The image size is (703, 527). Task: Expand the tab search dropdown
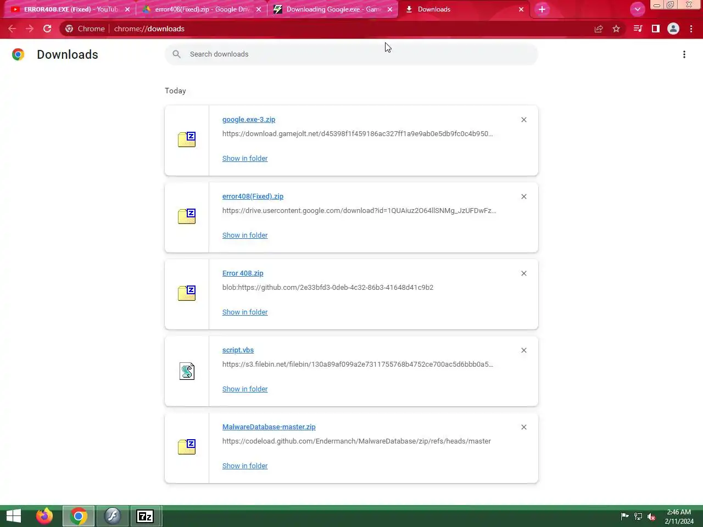(637, 9)
